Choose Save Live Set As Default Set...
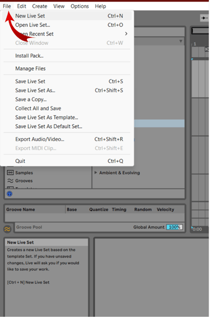The width and height of the screenshot is (210, 317). pos(67,127)
